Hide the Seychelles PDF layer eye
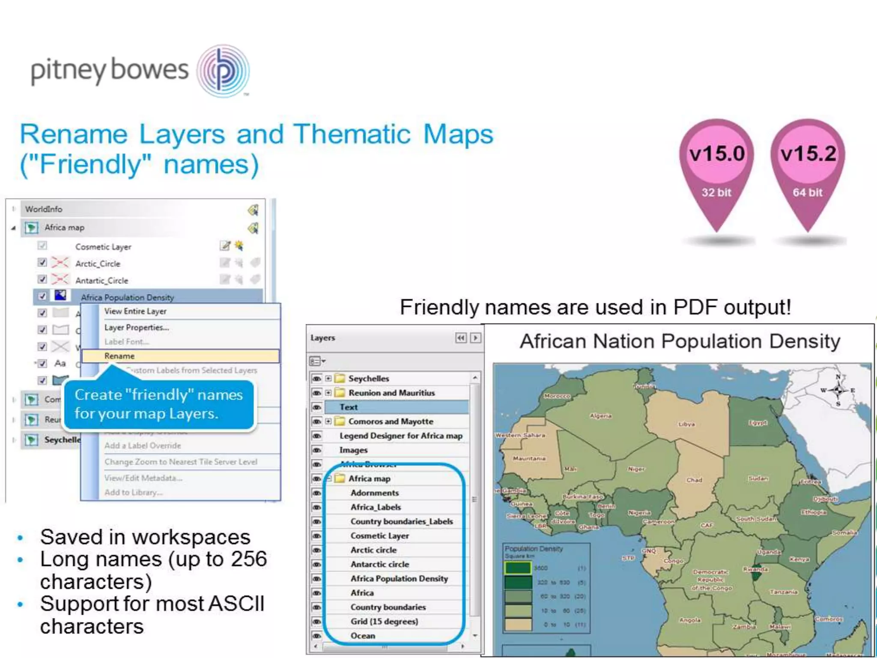Viewport: 877px width, 658px height. pyautogui.click(x=317, y=379)
